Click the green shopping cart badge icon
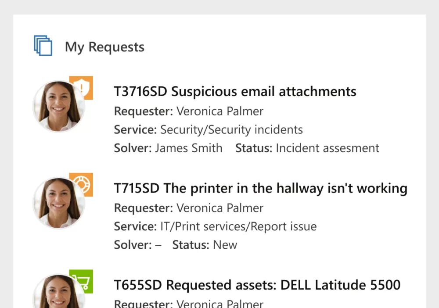 (x=82, y=280)
